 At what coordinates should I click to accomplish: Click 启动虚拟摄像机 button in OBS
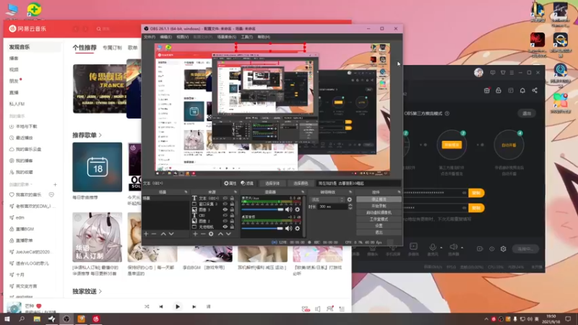379,212
